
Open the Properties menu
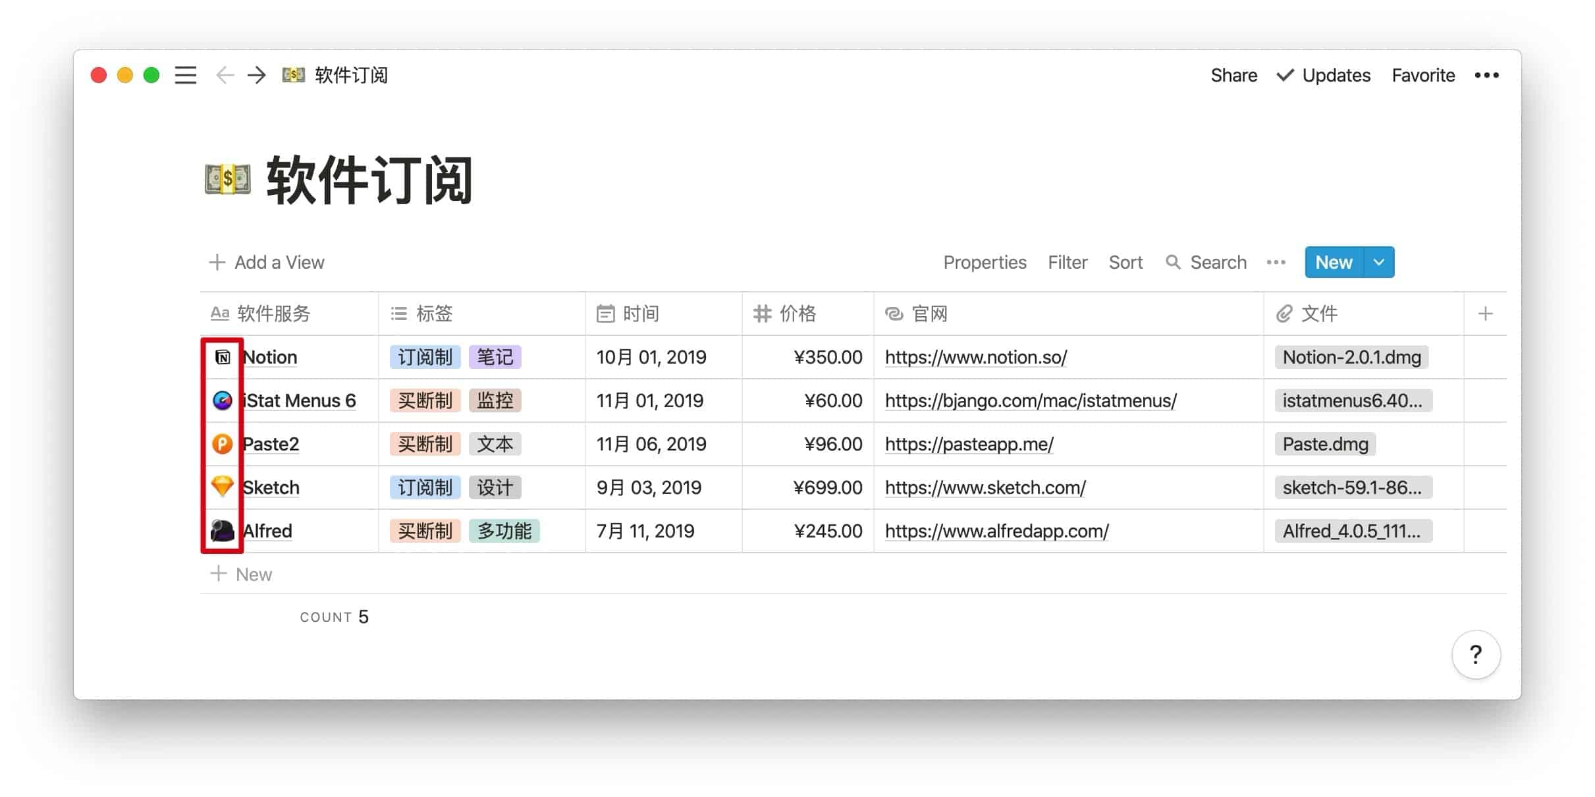tap(985, 262)
